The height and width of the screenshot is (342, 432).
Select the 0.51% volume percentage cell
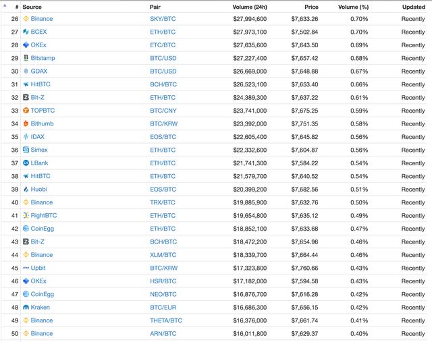point(359,189)
